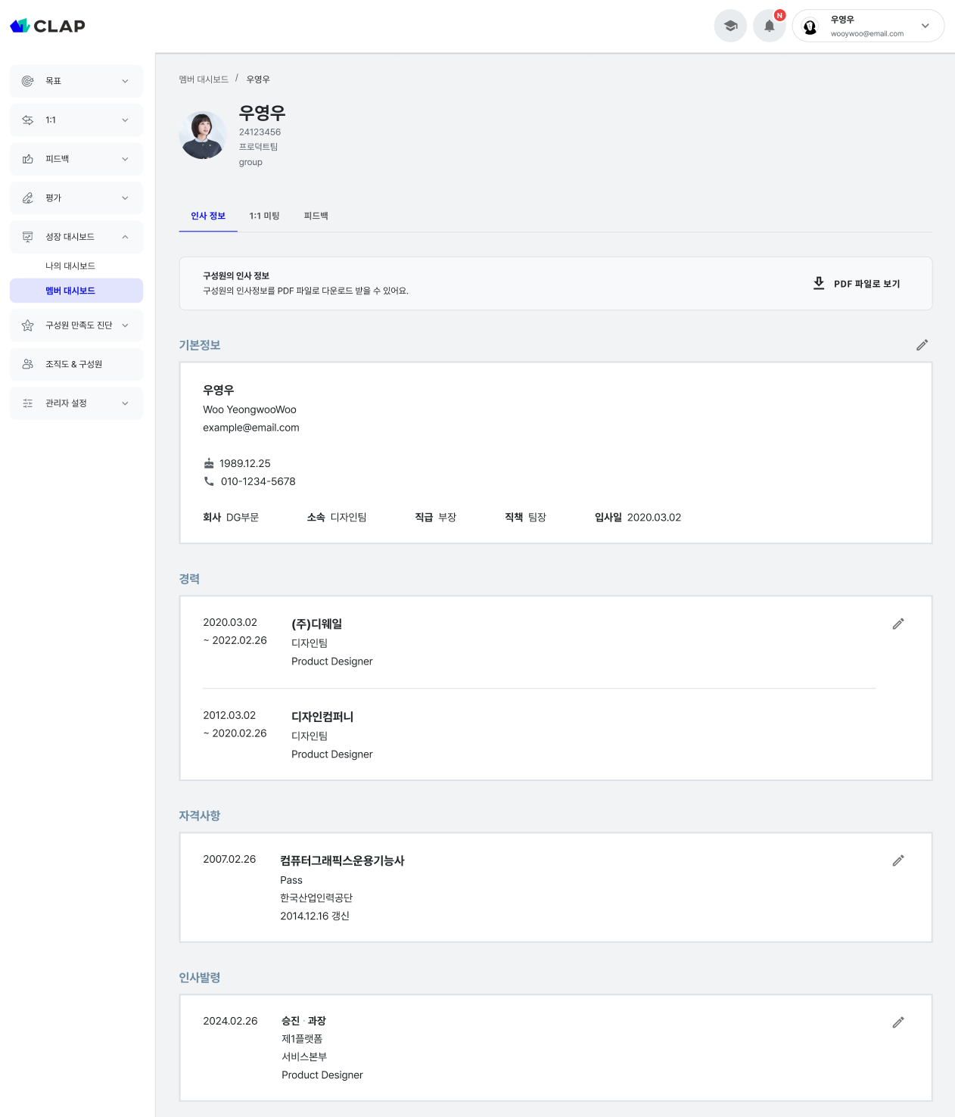Click the 평가 pencil icon in sidebar
Viewport: 955px width, 1117px height.
click(27, 198)
